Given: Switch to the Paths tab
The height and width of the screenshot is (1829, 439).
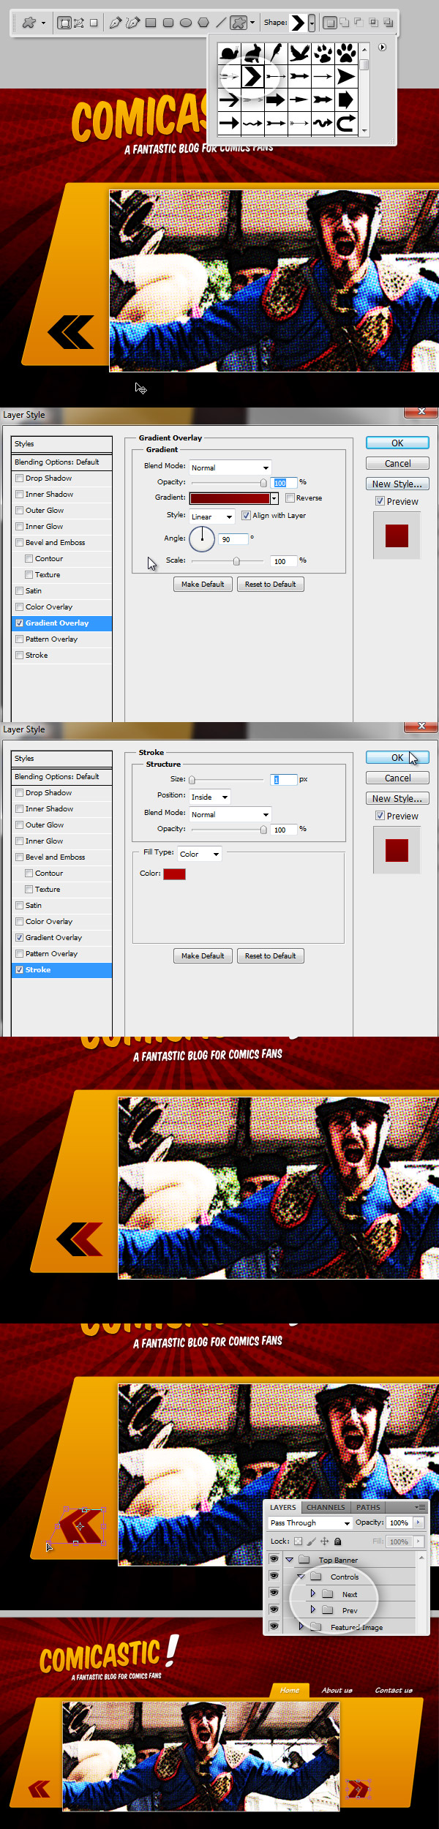Looking at the screenshot, I should tap(368, 1507).
